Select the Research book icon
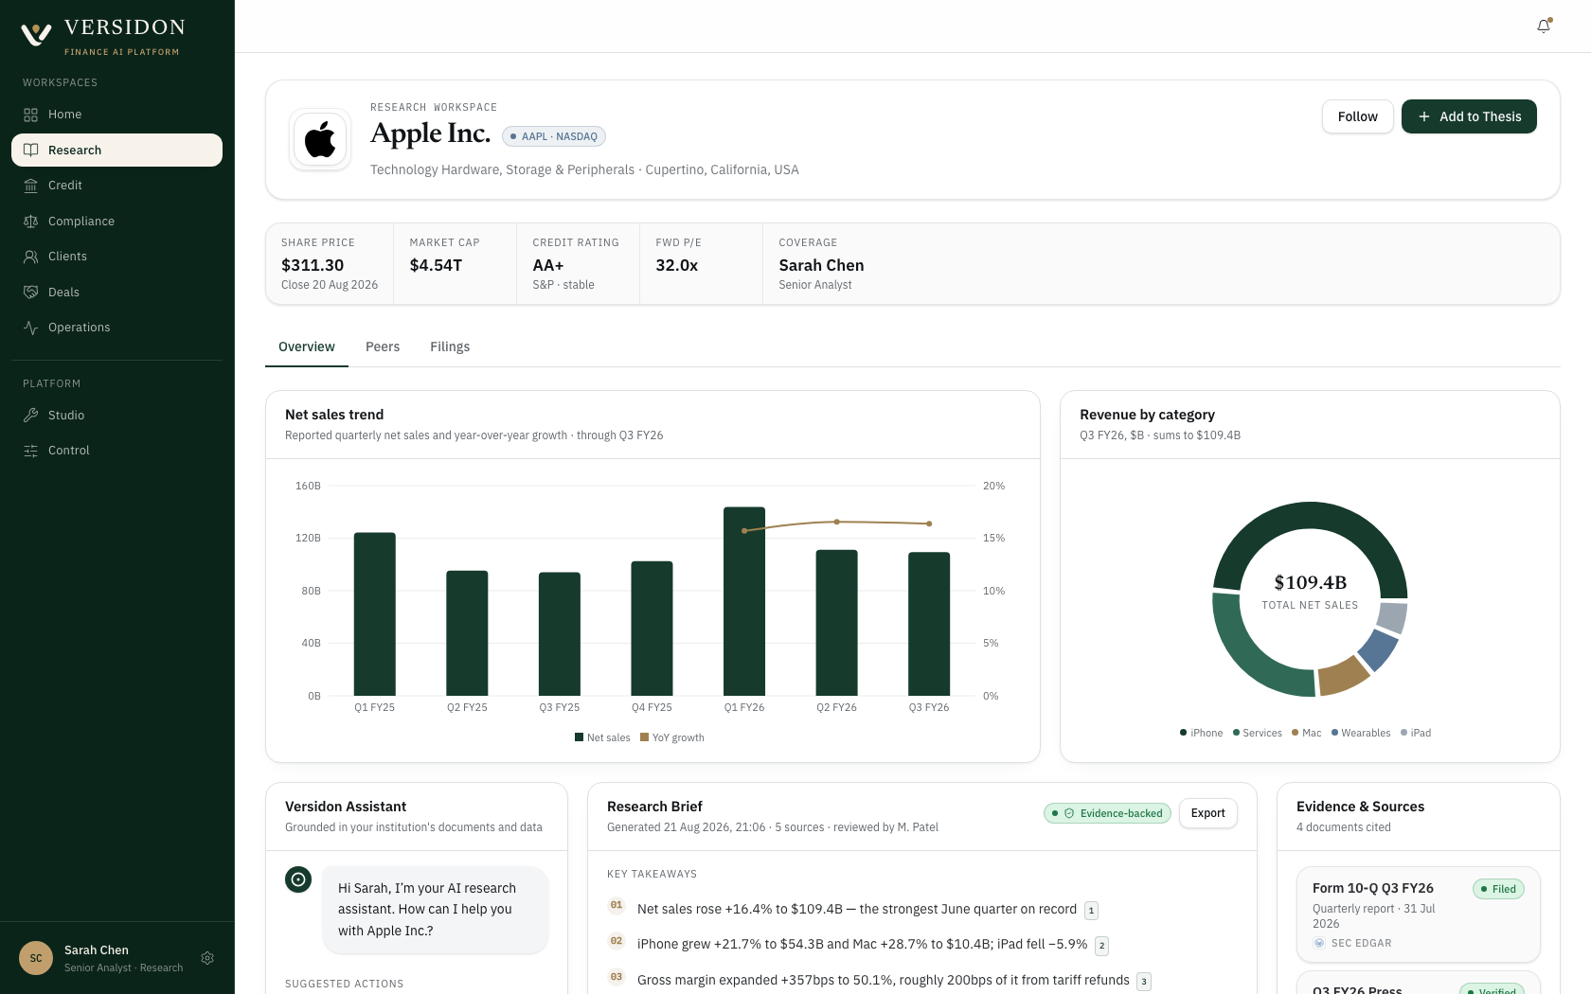This screenshot has height=994, width=1591. (x=30, y=150)
